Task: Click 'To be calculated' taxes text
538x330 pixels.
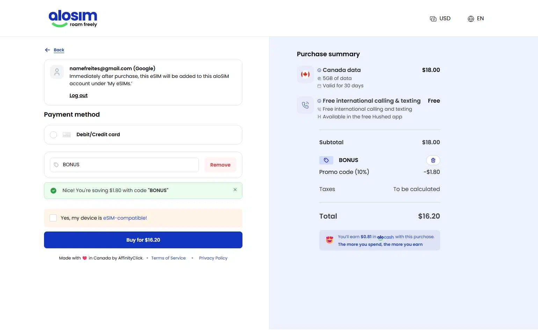Action: 416,189
